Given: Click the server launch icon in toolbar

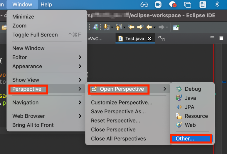Looking at the screenshot, I should click(95, 27).
